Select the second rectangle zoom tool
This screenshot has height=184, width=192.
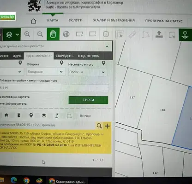[x=93, y=34]
